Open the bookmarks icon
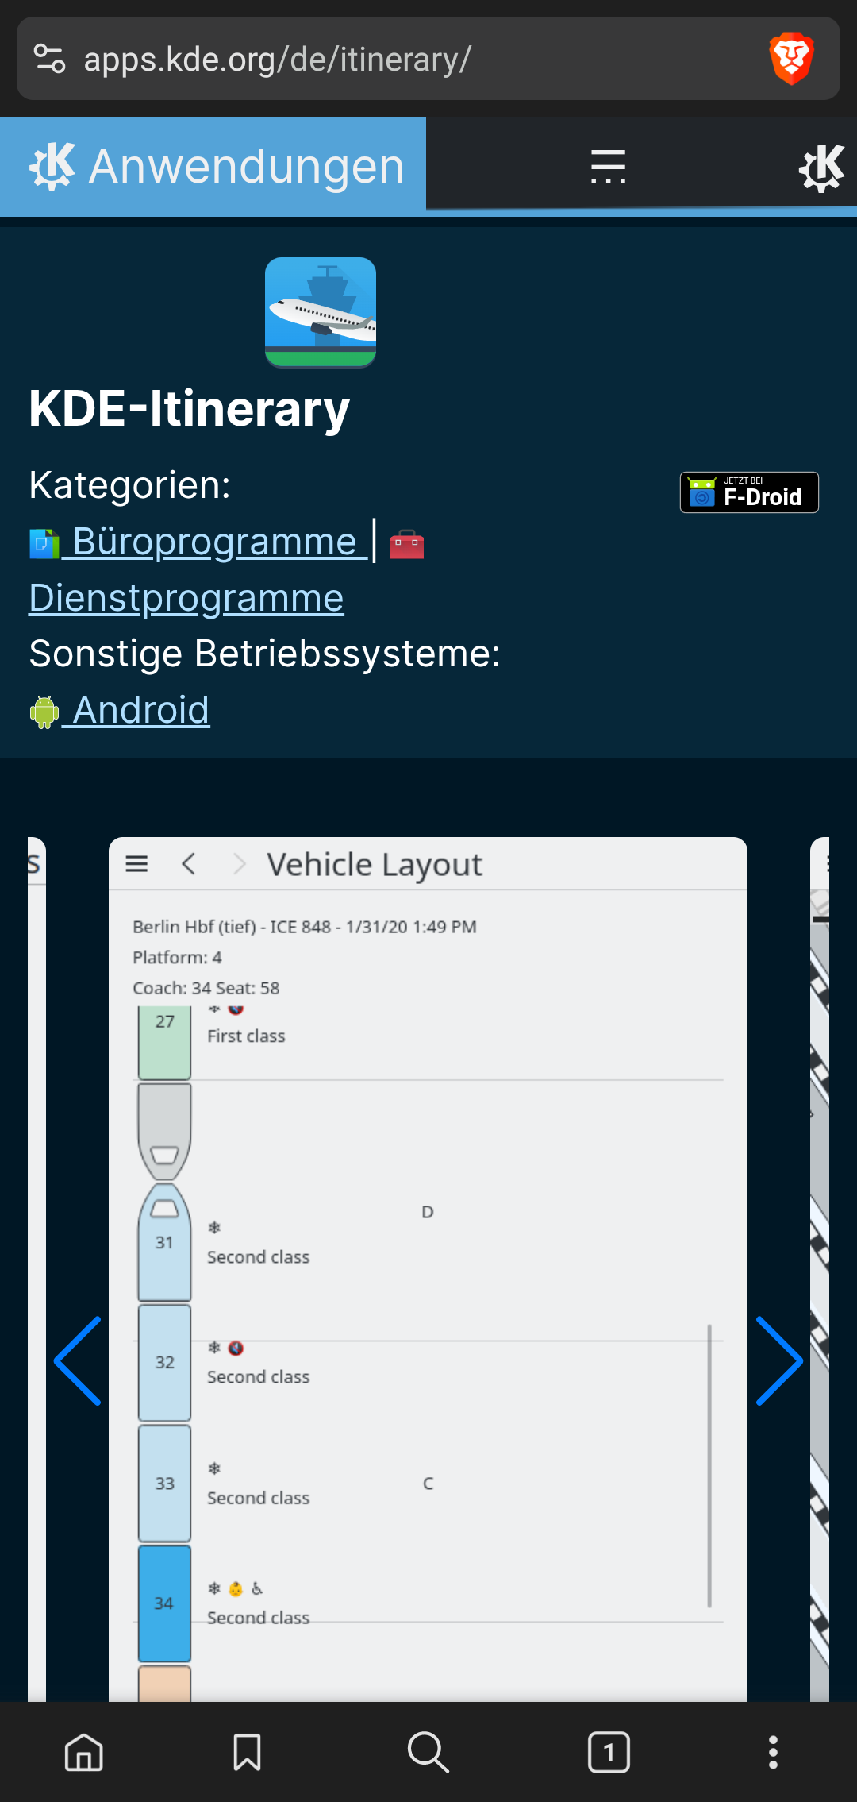The width and height of the screenshot is (857, 1802). (247, 1752)
